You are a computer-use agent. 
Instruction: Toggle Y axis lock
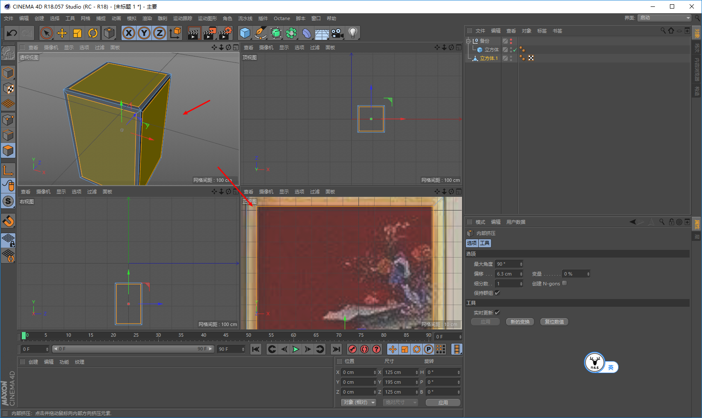pos(144,33)
